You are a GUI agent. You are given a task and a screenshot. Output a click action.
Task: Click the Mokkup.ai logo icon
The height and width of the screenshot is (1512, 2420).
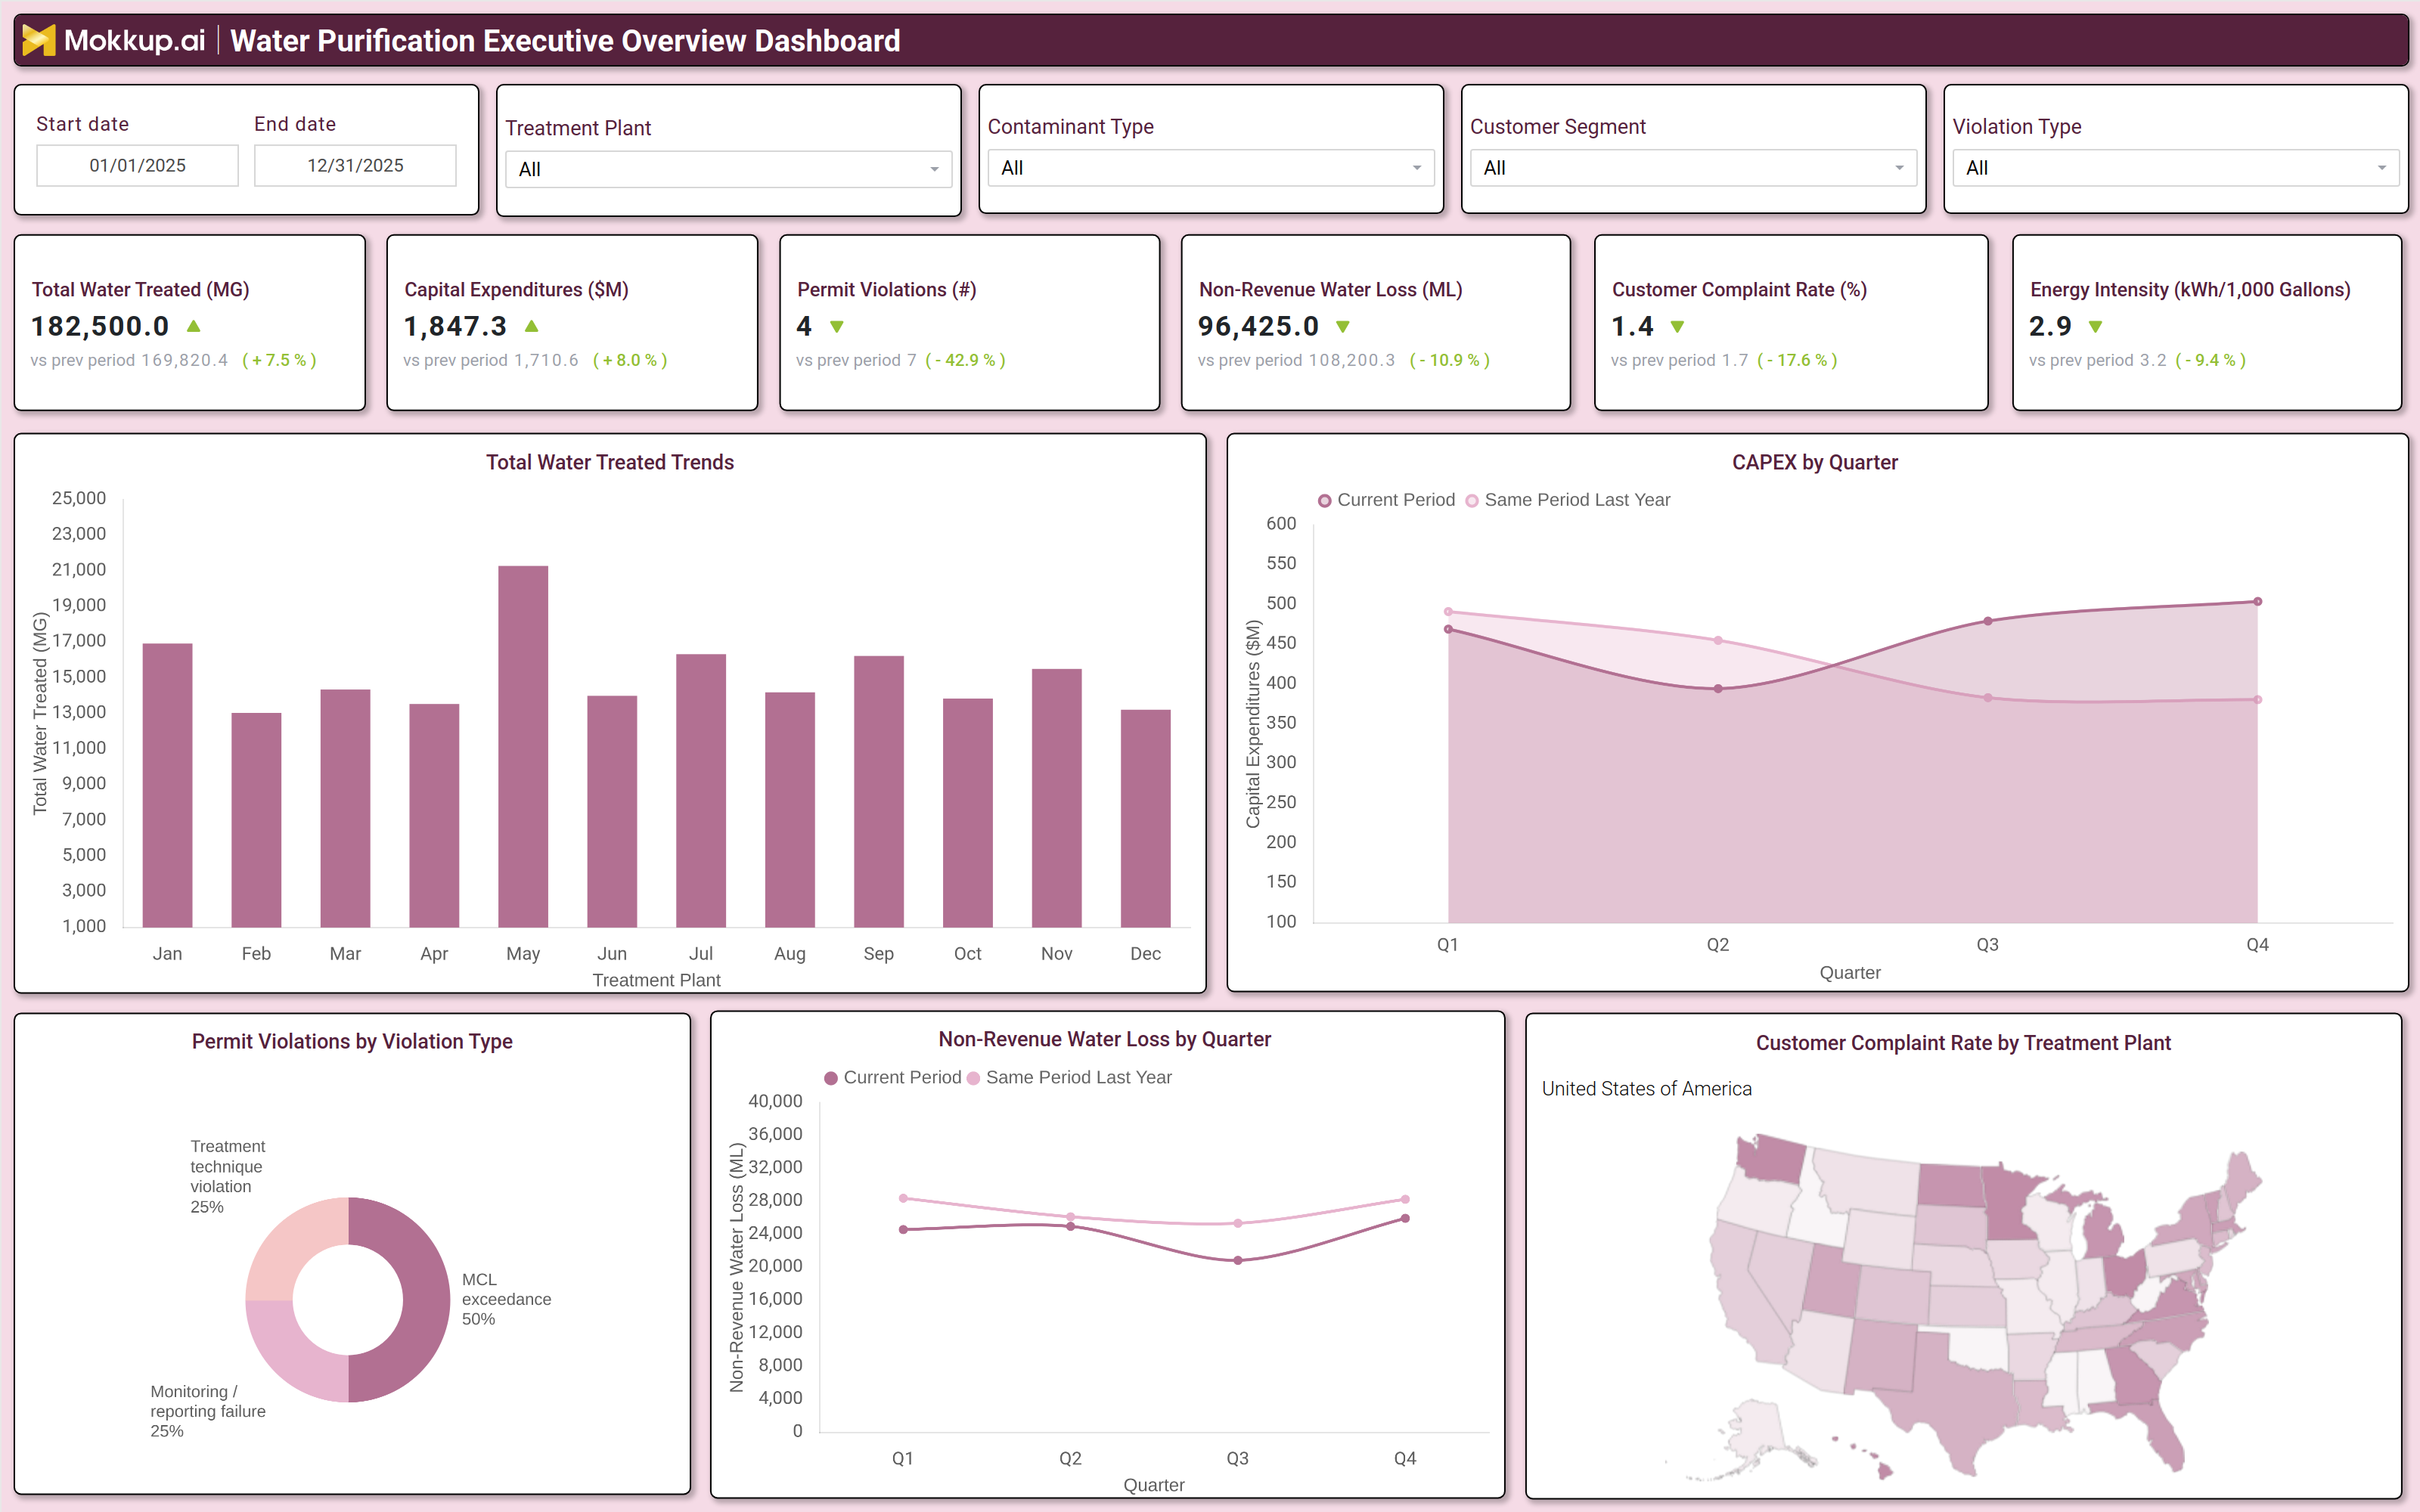tap(39, 41)
